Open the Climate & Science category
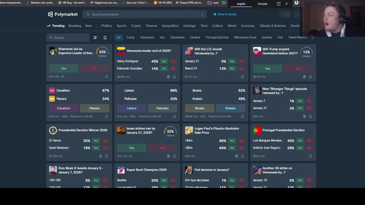365x205 pixels. coord(272,26)
